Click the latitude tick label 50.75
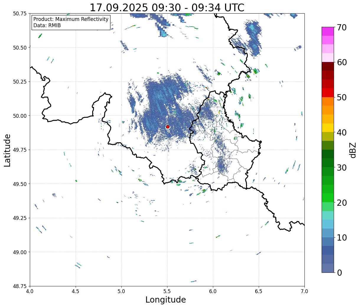360x307 pixels. [20, 14]
